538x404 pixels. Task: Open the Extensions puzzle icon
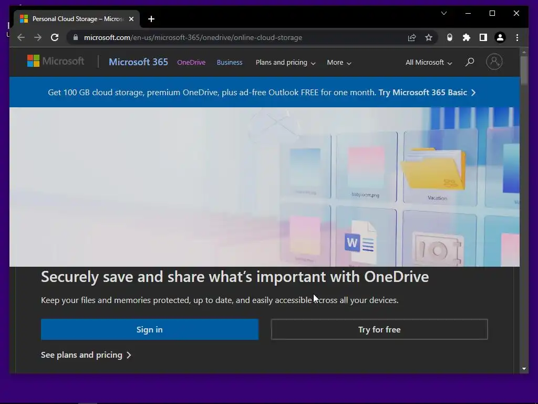pyautogui.click(x=467, y=37)
